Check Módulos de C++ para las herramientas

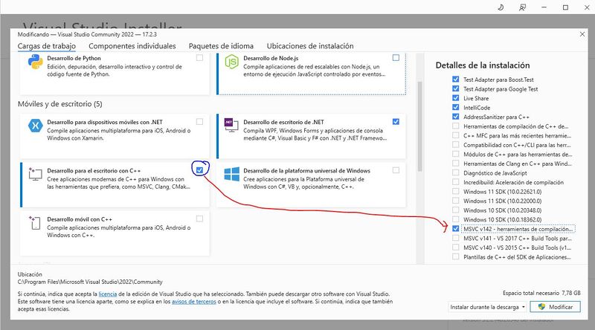(456, 154)
